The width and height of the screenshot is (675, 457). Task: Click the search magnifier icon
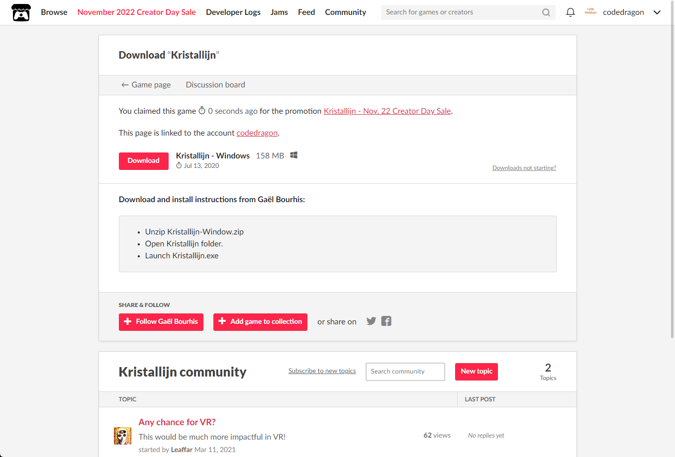(x=546, y=12)
